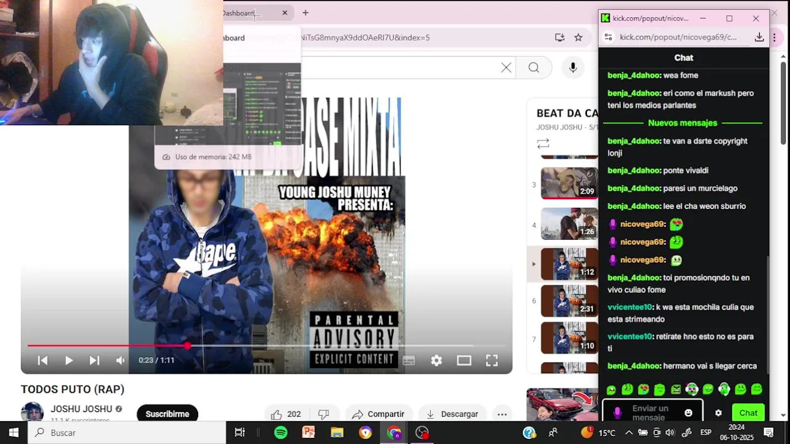Viewport: 790px width, 444px height.
Task: Open emoji picker in chat input
Action: coord(689,413)
